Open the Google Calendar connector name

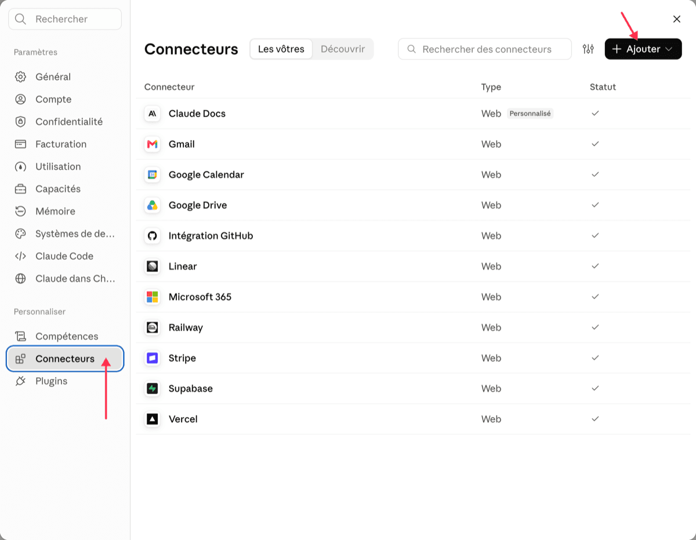(206, 175)
